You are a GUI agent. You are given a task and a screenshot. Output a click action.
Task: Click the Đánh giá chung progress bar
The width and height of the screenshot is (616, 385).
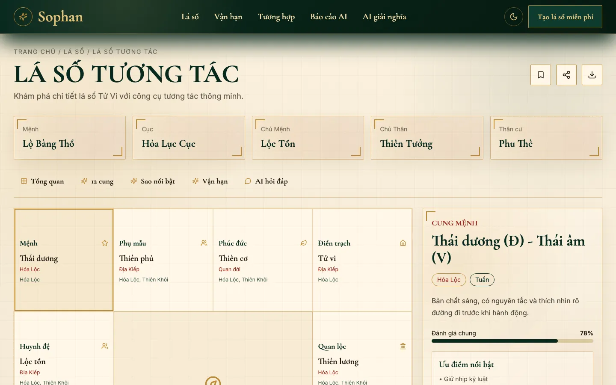tap(512, 341)
